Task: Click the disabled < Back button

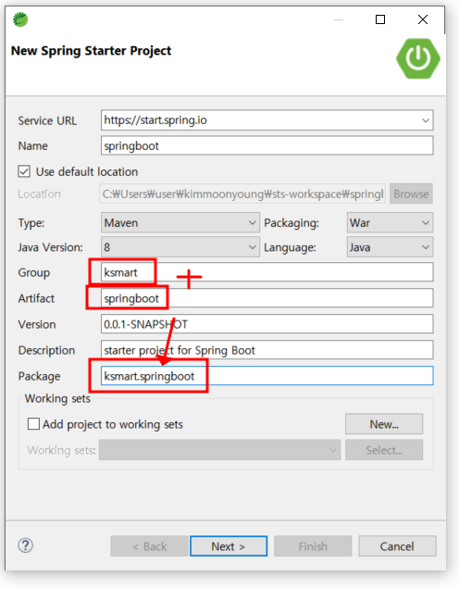Action: 149,546
